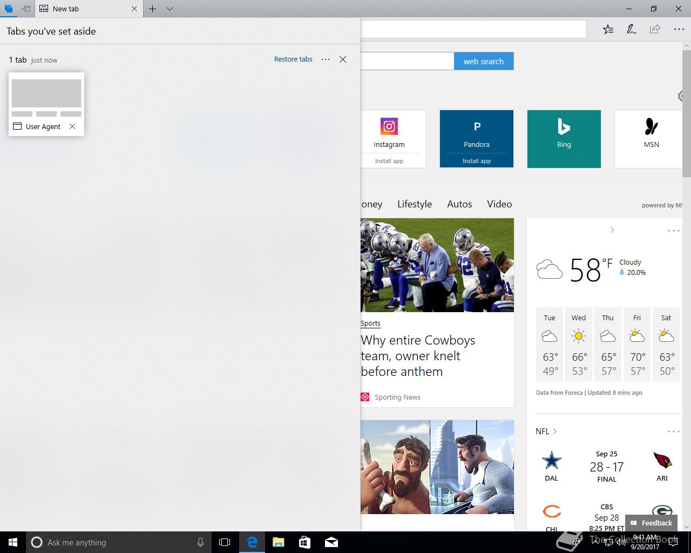Image resolution: width=691 pixels, height=553 pixels.
Task: Install the Pandora app
Action: (477, 161)
